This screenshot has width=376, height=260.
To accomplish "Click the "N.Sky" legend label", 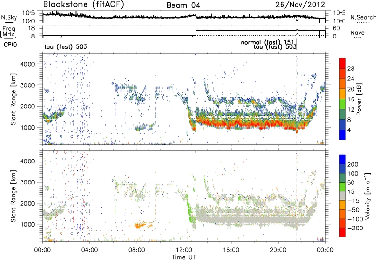I will tap(9, 17).
